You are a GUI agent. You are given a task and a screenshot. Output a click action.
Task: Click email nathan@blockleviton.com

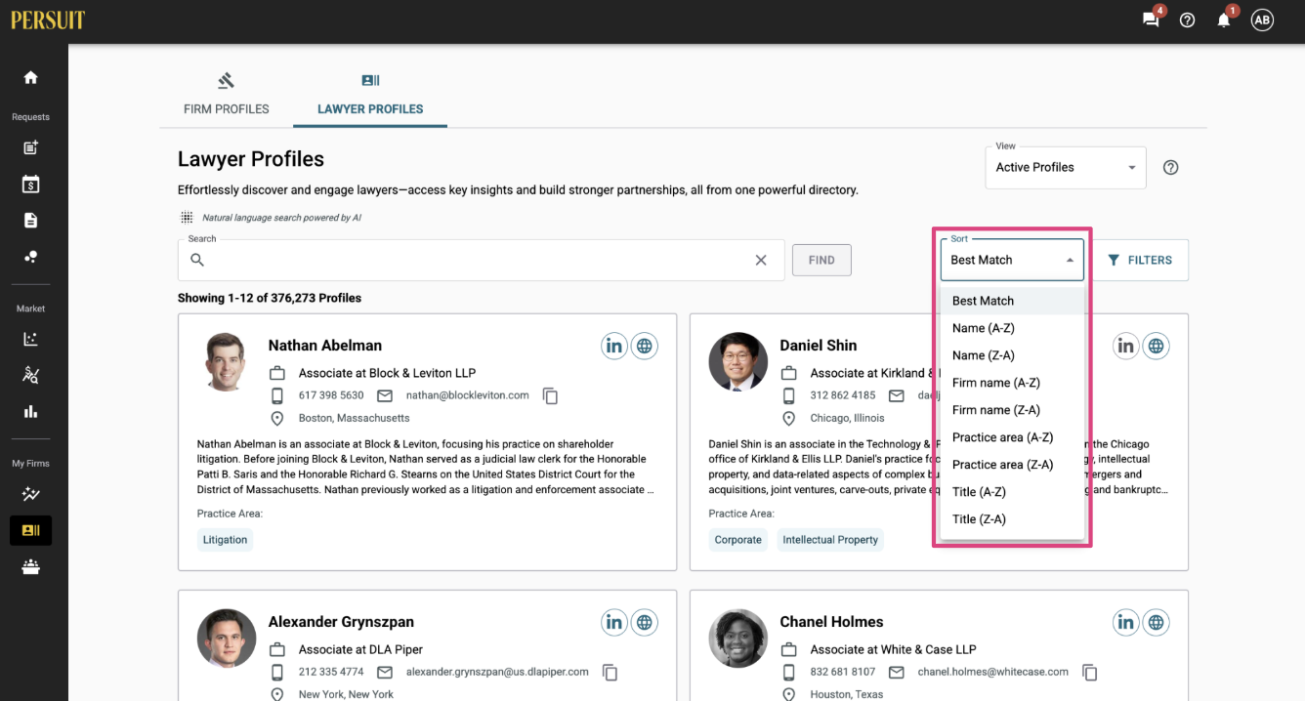click(x=468, y=395)
